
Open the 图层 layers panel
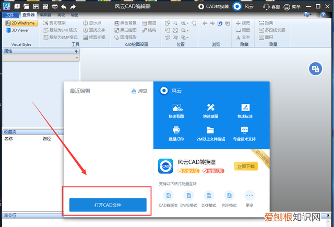tap(149, 23)
